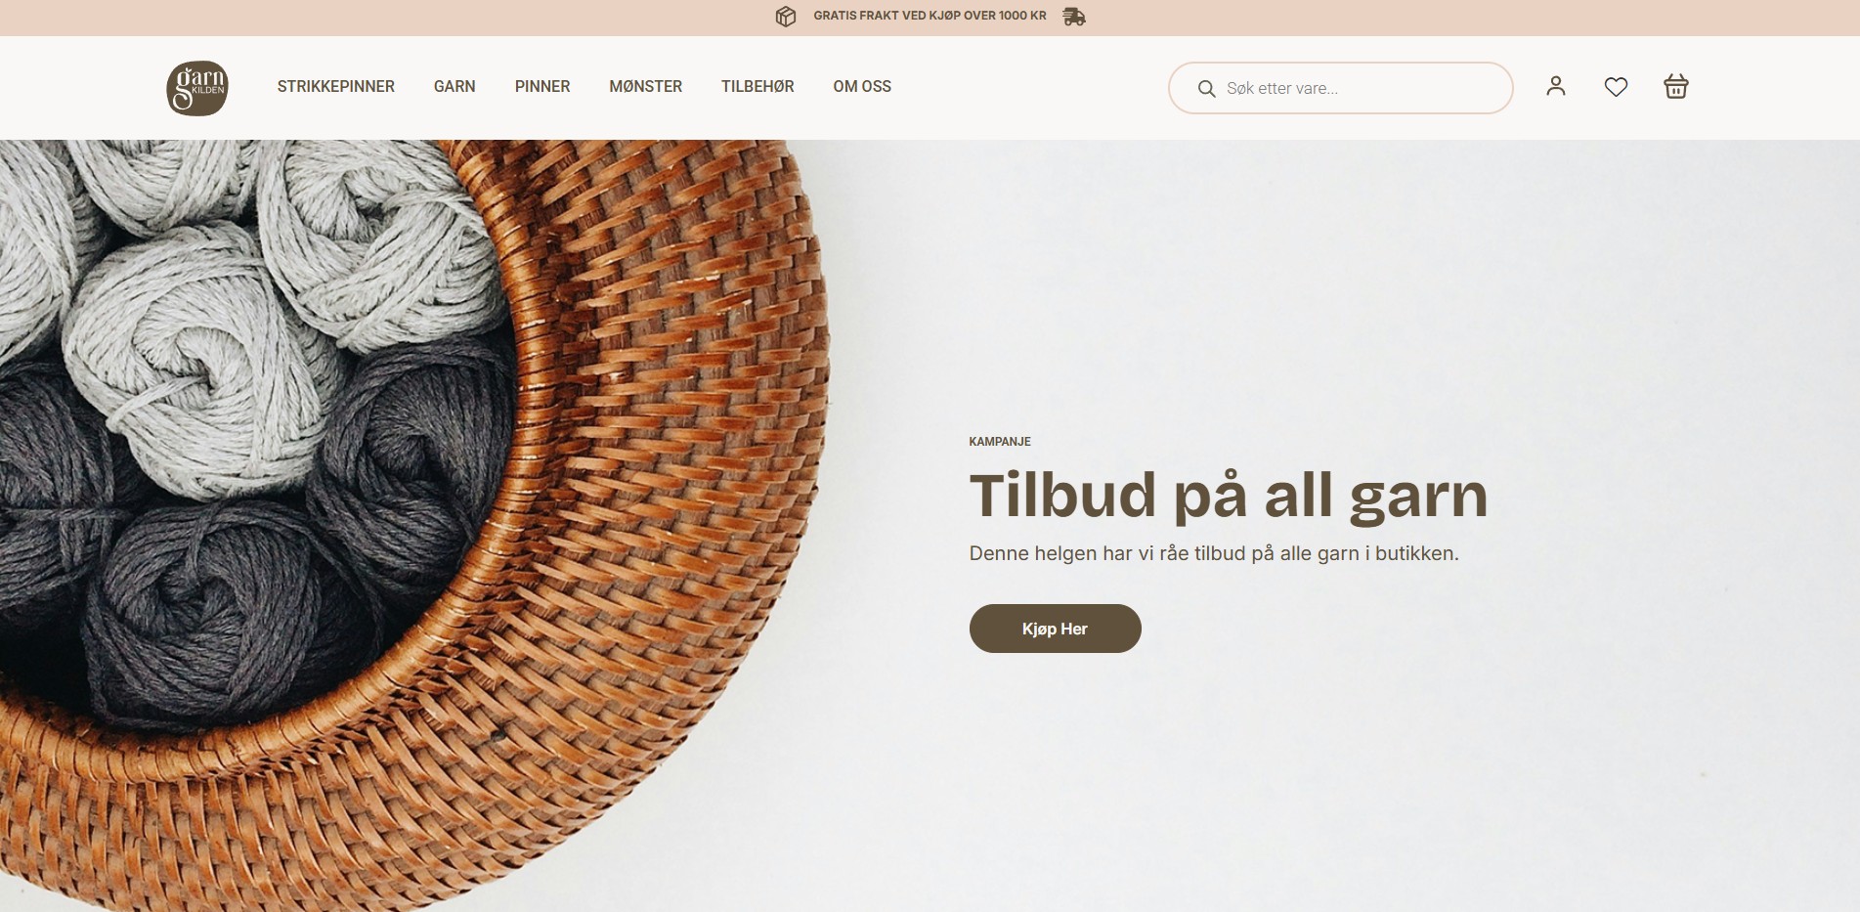Click the 'Tilbud på all garn' heading

point(1229,496)
